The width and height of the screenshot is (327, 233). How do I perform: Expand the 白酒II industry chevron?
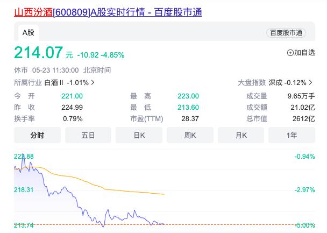tap(93, 83)
